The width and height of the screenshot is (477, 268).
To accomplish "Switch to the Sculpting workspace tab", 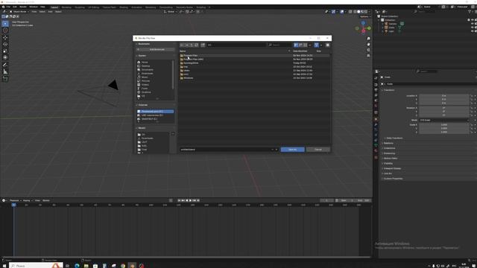I will click(80, 7).
